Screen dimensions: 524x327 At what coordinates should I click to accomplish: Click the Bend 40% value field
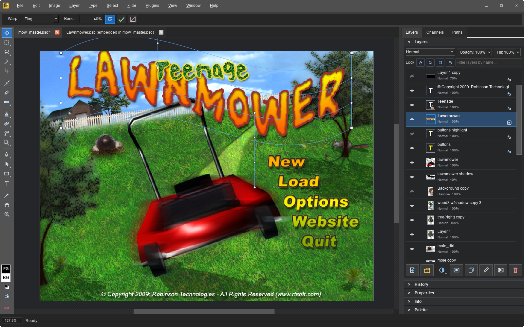click(x=91, y=19)
